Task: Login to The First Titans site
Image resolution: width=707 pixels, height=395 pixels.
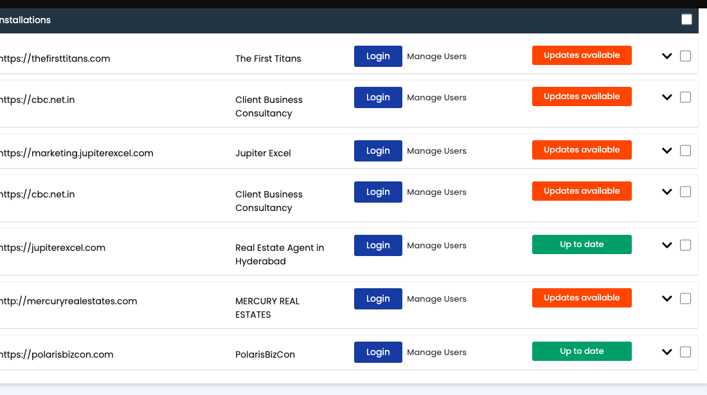Action: 378,56
